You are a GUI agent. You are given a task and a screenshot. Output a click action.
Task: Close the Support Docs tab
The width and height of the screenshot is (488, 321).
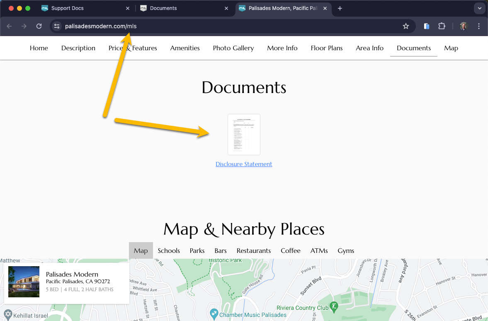128,8
